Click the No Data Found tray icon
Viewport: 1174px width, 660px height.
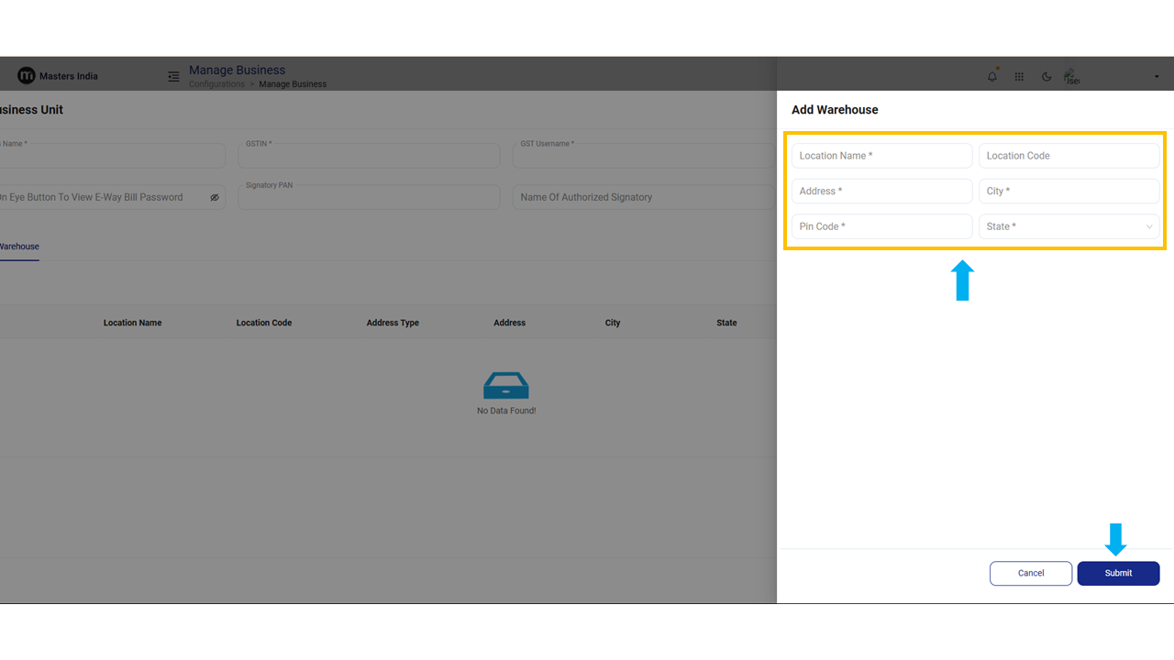point(506,386)
